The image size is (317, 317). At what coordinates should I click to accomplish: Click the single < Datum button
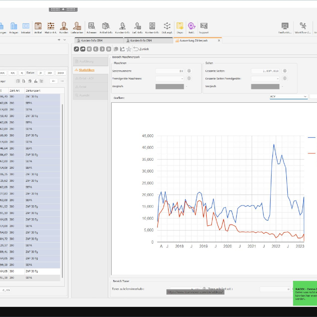tap(22, 73)
